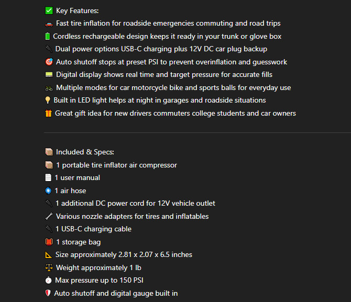
Task: Click the text about Dual power options USB-C
Action: tap(161, 49)
